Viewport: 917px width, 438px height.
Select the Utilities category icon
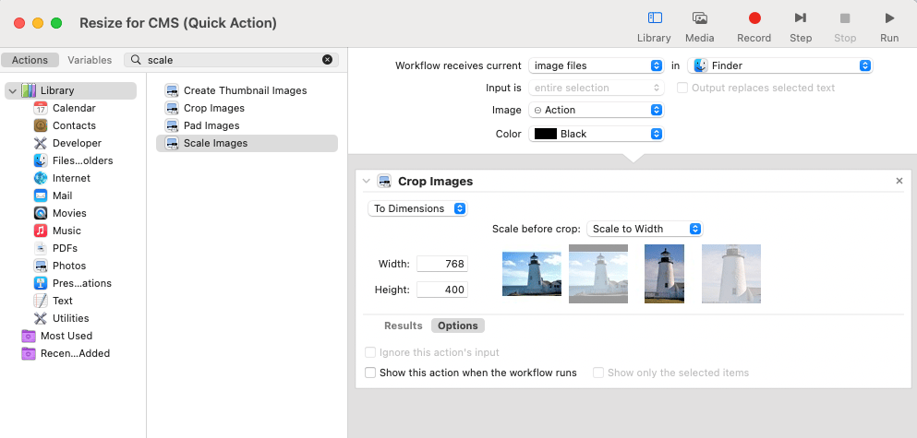(x=41, y=318)
